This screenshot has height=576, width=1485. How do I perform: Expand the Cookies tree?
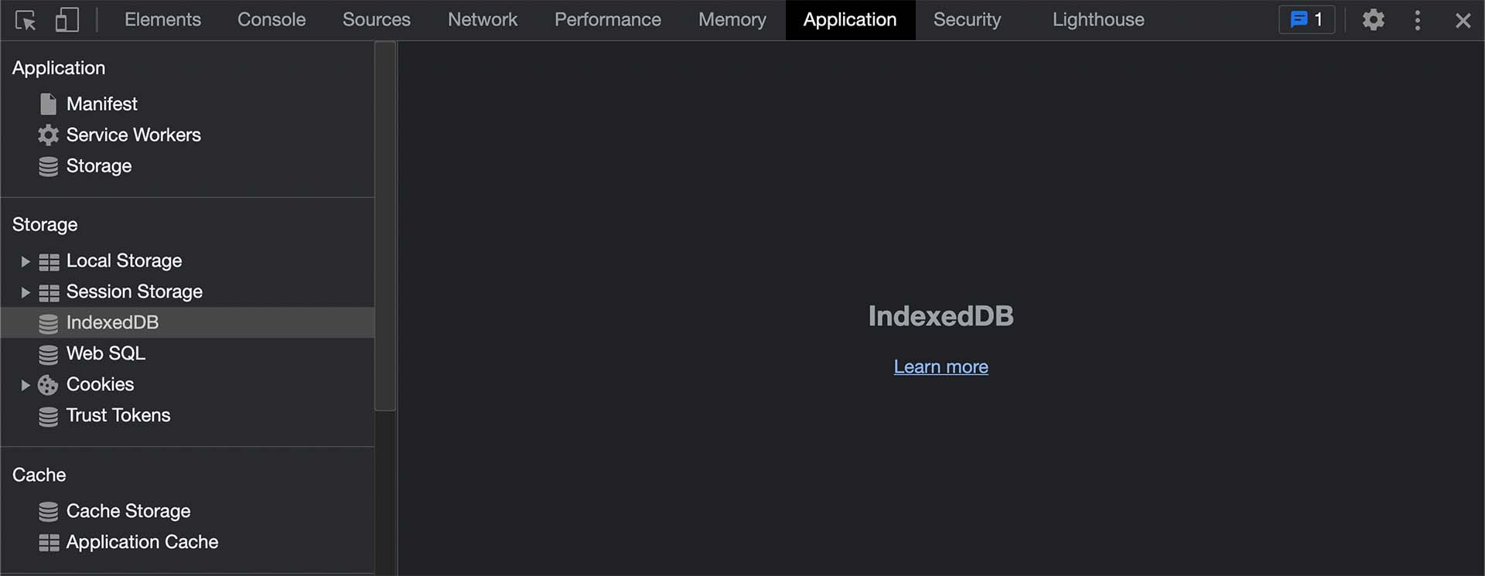tap(25, 385)
